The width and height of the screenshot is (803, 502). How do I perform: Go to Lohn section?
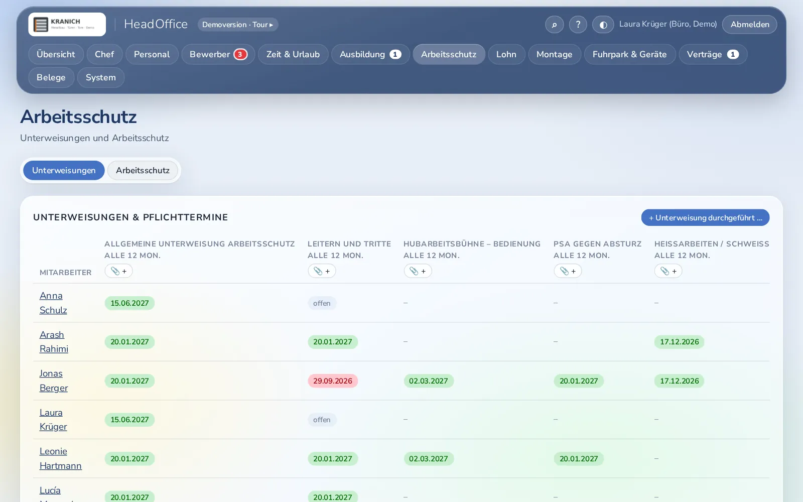tap(506, 54)
